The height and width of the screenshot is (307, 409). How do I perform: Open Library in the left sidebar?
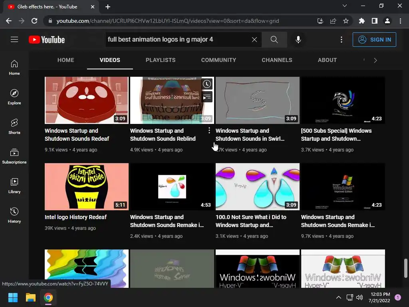point(14,185)
